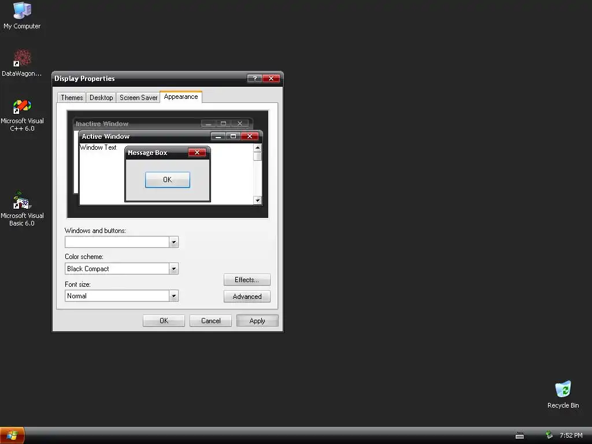Open the Effects... dialog
592x444 pixels.
[247, 280]
